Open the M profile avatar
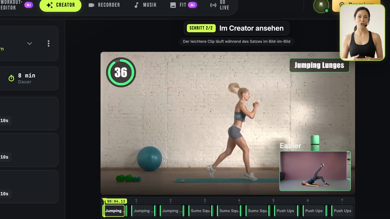 click(x=321, y=6)
